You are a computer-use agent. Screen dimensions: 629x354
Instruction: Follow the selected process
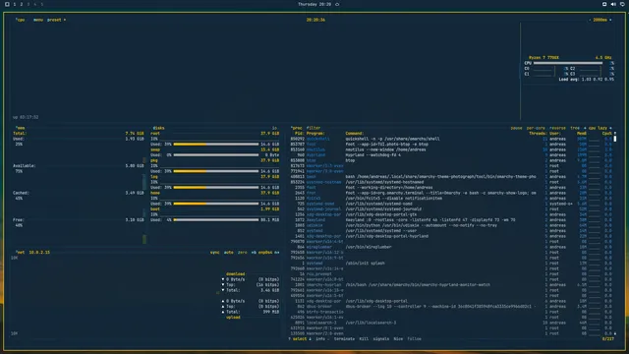(x=415, y=339)
